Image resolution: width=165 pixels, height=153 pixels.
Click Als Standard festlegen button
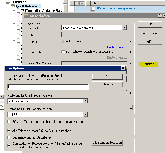[x=108, y=143]
